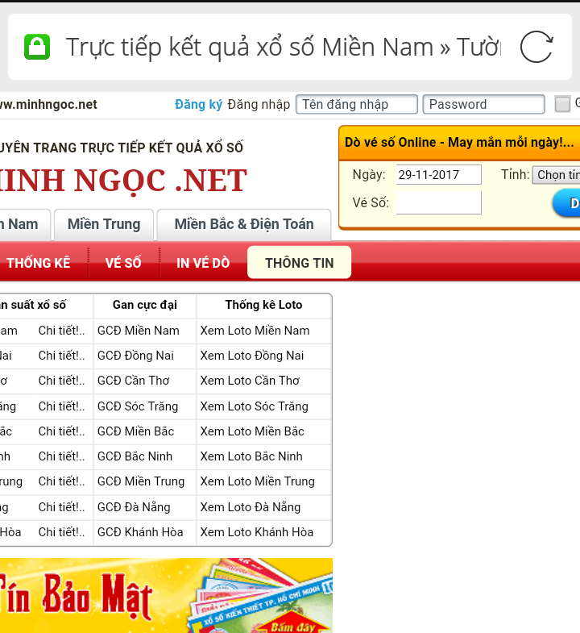Switch to Miền Bắc & Điện Toán tab
The width and height of the screenshot is (580, 633).
click(243, 224)
